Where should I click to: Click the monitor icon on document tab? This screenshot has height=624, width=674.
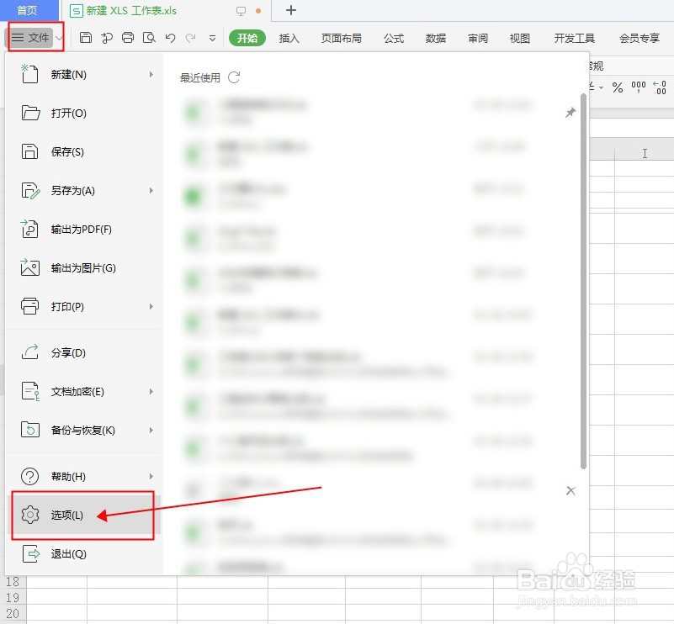click(x=241, y=11)
